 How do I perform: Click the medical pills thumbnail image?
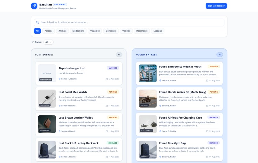click(148, 73)
